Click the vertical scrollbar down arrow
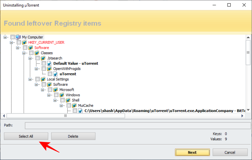The width and height of the screenshot is (252, 160). (x=248, y=110)
